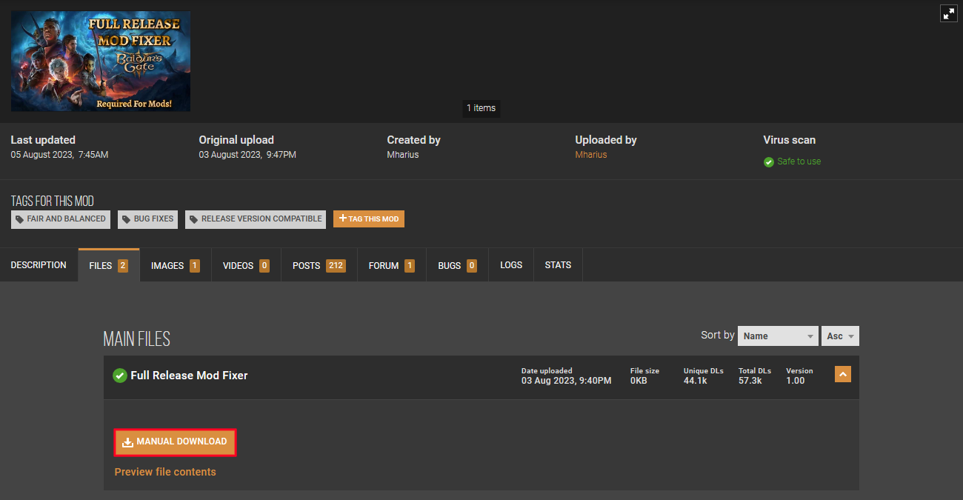The height and width of the screenshot is (500, 963).
Task: Click the Version 1.00 value
Action: [x=795, y=381]
